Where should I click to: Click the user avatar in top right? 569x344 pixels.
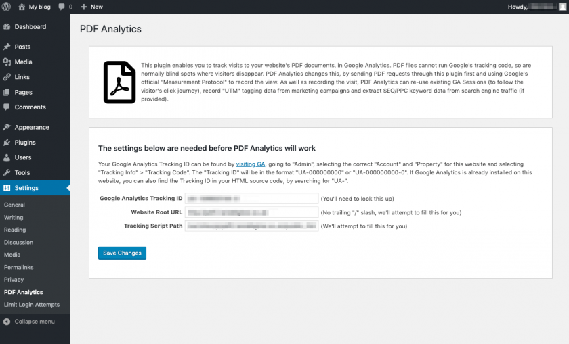[x=562, y=7]
